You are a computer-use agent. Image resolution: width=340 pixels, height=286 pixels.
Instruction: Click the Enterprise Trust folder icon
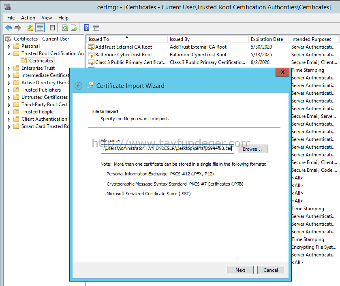pyautogui.click(x=16, y=68)
